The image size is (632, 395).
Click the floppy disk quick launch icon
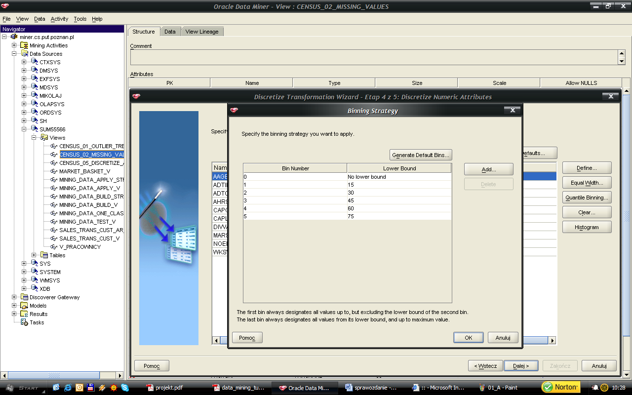(x=90, y=388)
